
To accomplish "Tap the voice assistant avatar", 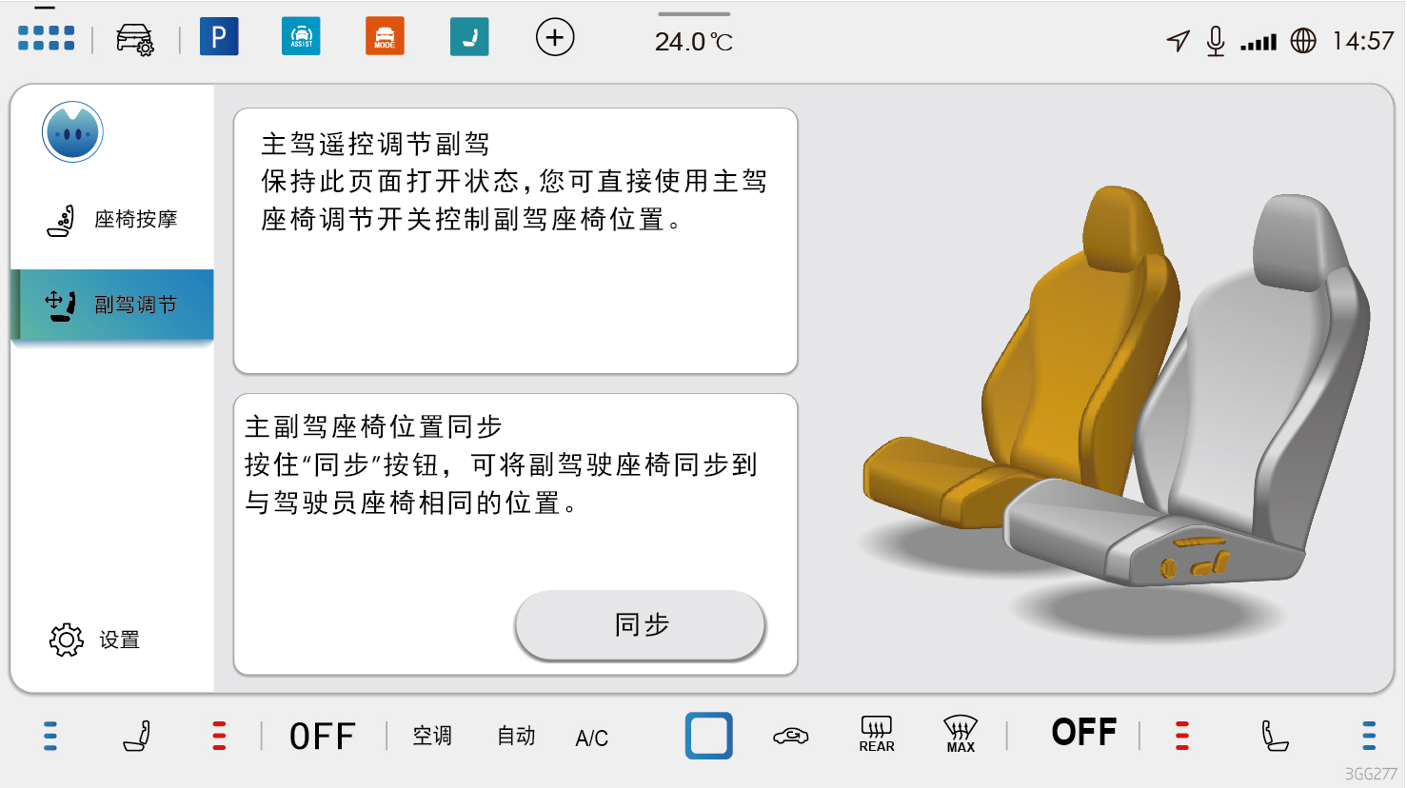I will pos(72,132).
